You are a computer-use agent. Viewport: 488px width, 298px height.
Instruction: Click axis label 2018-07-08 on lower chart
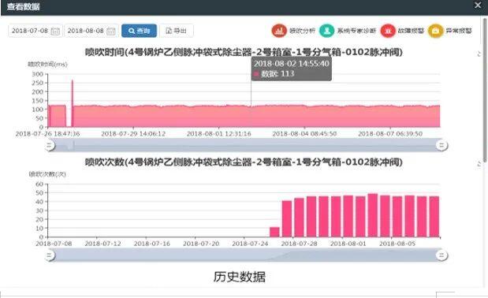coord(54,244)
